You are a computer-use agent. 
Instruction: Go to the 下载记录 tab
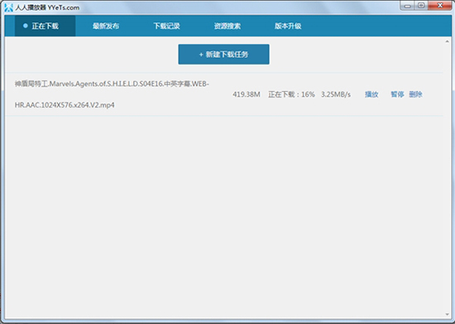[x=166, y=27]
